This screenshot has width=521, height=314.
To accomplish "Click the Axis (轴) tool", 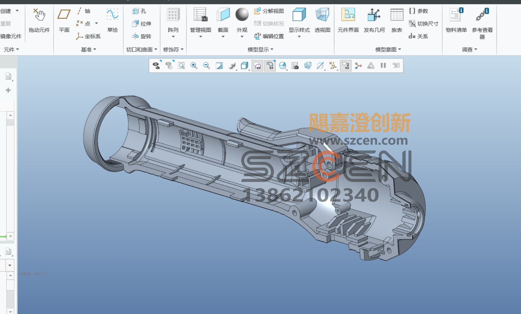I will [x=83, y=11].
